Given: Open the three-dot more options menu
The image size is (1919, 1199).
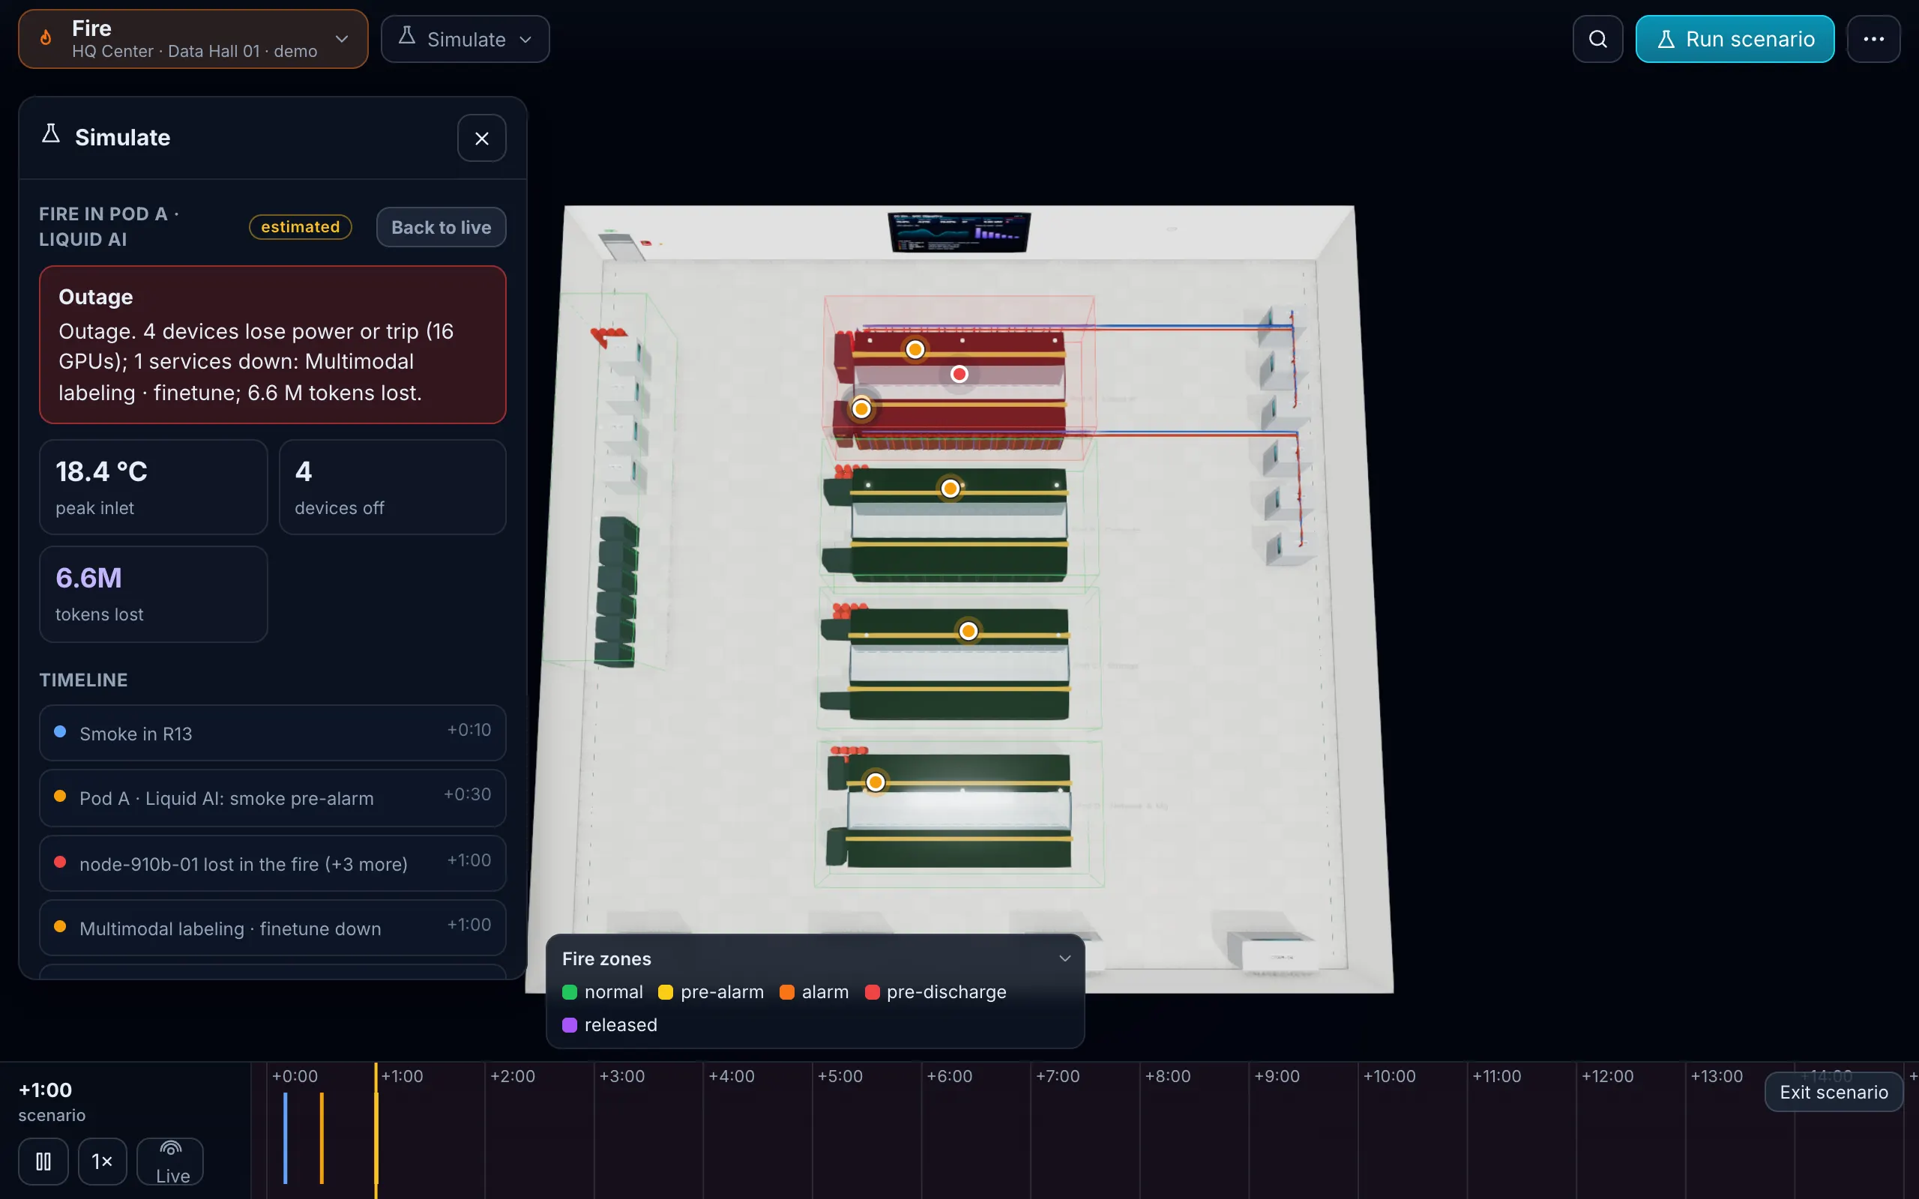Looking at the screenshot, I should 1873,39.
